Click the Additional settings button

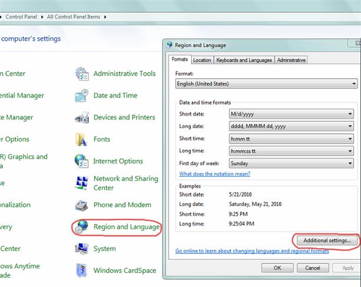pos(326,240)
